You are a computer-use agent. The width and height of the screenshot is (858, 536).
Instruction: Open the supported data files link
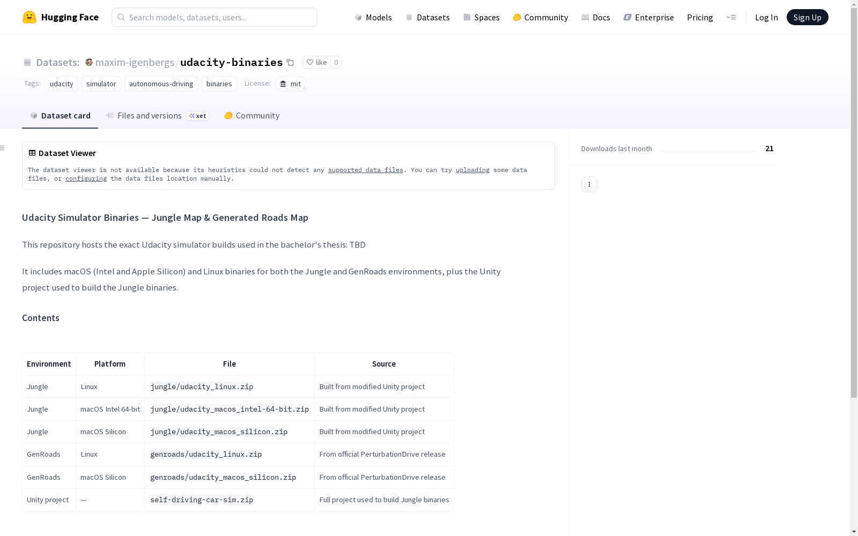[366, 170]
